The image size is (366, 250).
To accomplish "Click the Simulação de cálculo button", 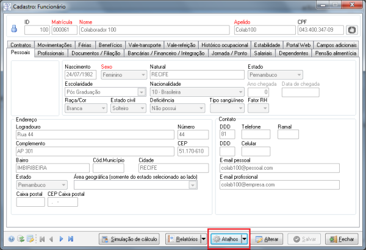I will [x=127, y=239].
